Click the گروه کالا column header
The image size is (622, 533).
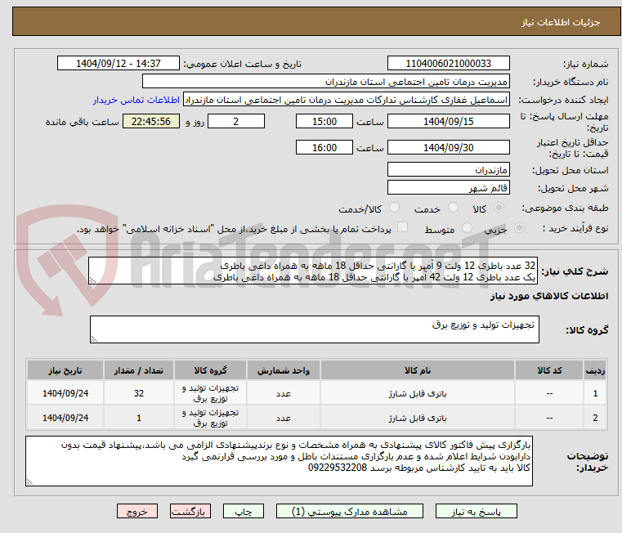tap(210, 370)
